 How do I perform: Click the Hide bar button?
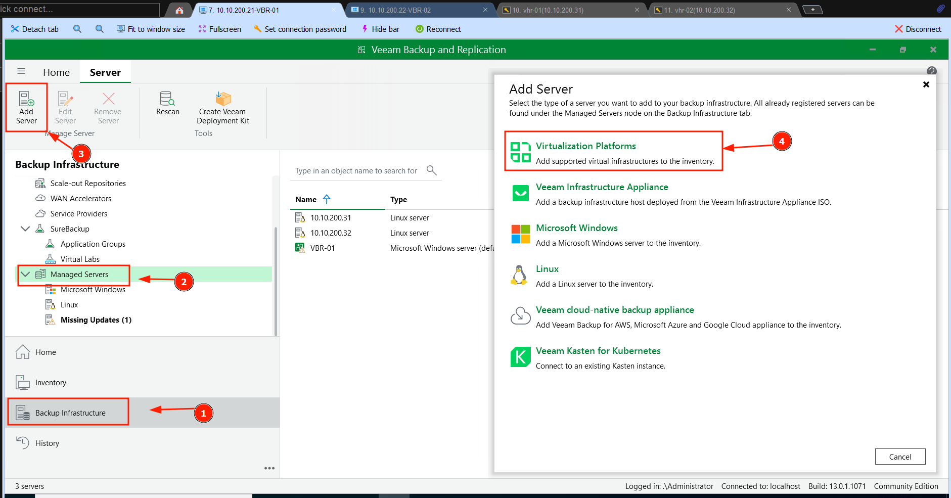(381, 29)
